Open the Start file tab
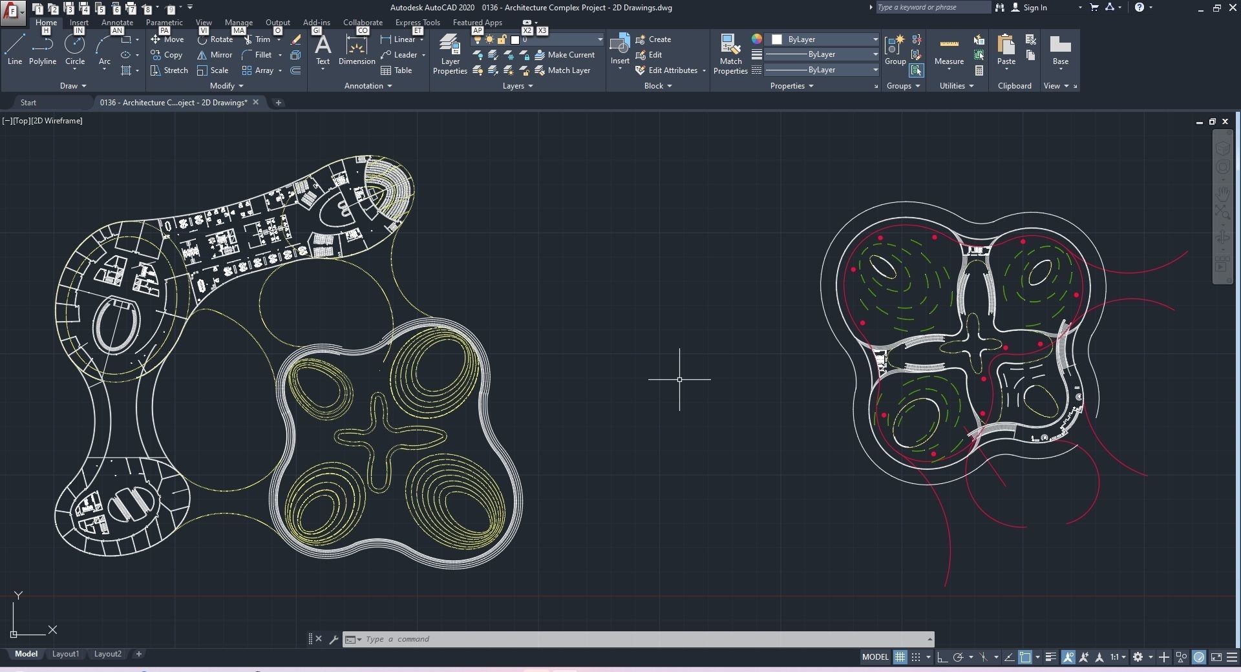1241x672 pixels. point(28,103)
